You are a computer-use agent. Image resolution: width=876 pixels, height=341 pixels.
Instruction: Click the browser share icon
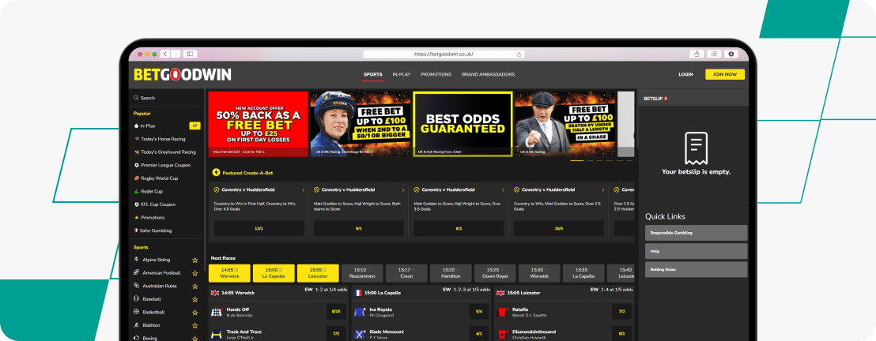point(697,54)
